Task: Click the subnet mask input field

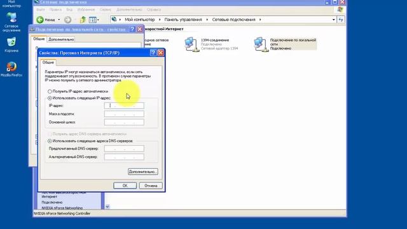Action: point(124,114)
